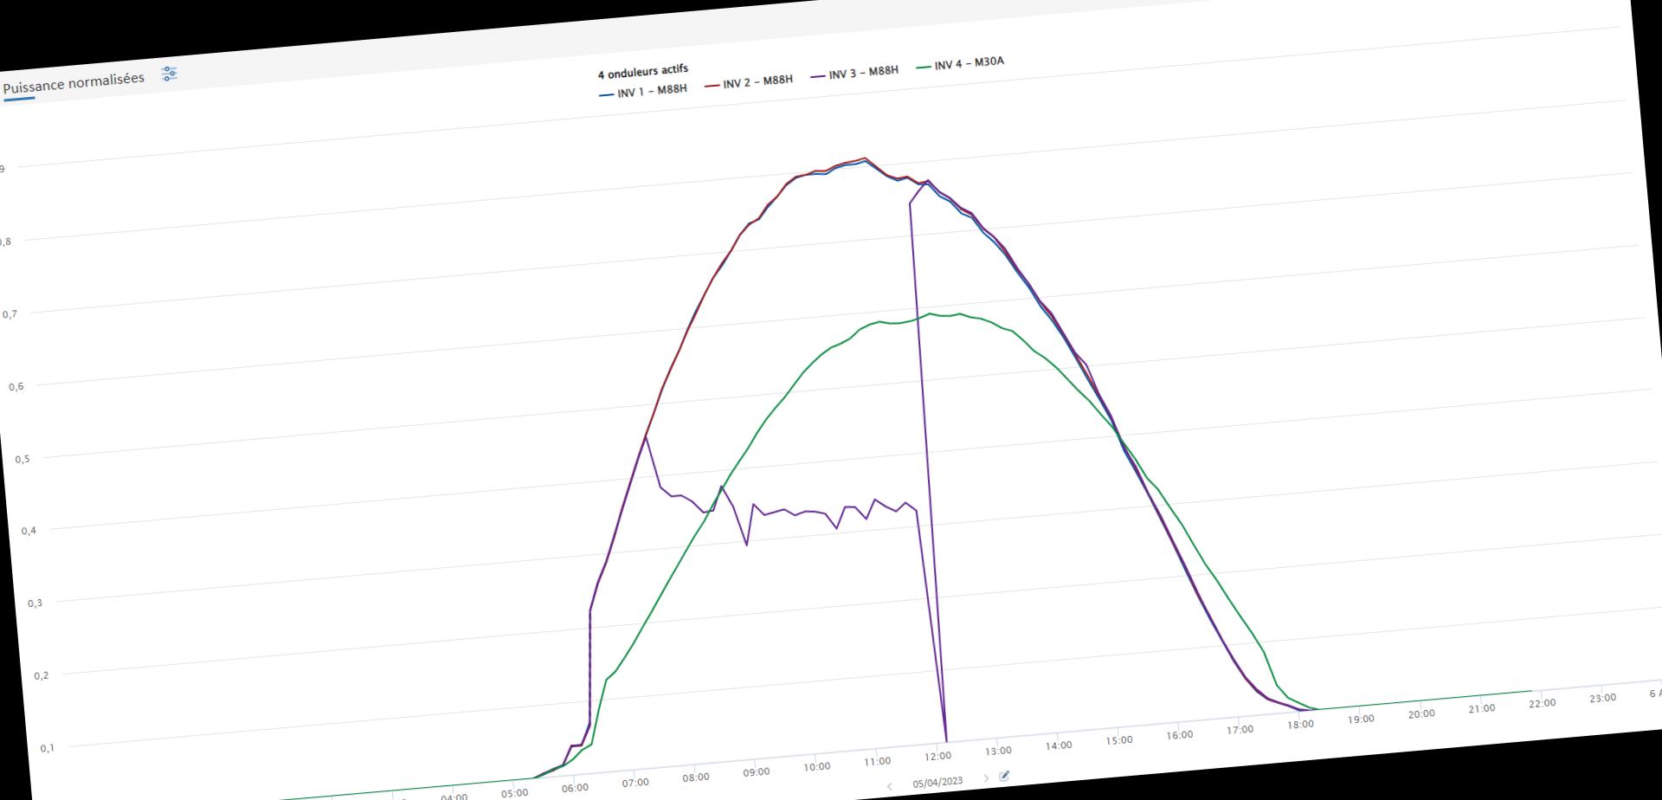Click the 09:00 time axis label
The image size is (1662, 800).
756,772
